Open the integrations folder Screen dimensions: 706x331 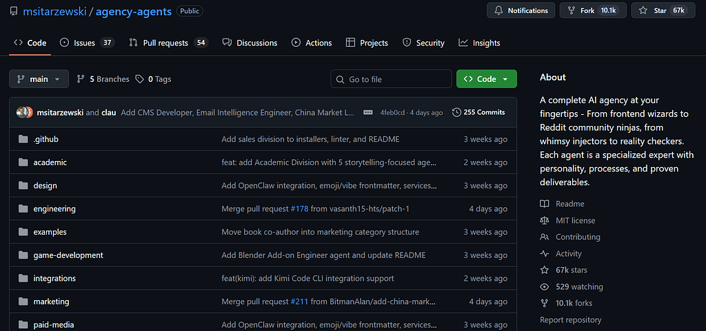coord(54,279)
